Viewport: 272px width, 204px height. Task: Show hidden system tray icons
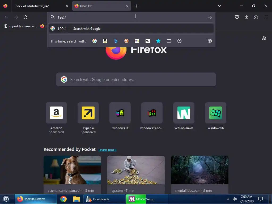click(x=228, y=199)
